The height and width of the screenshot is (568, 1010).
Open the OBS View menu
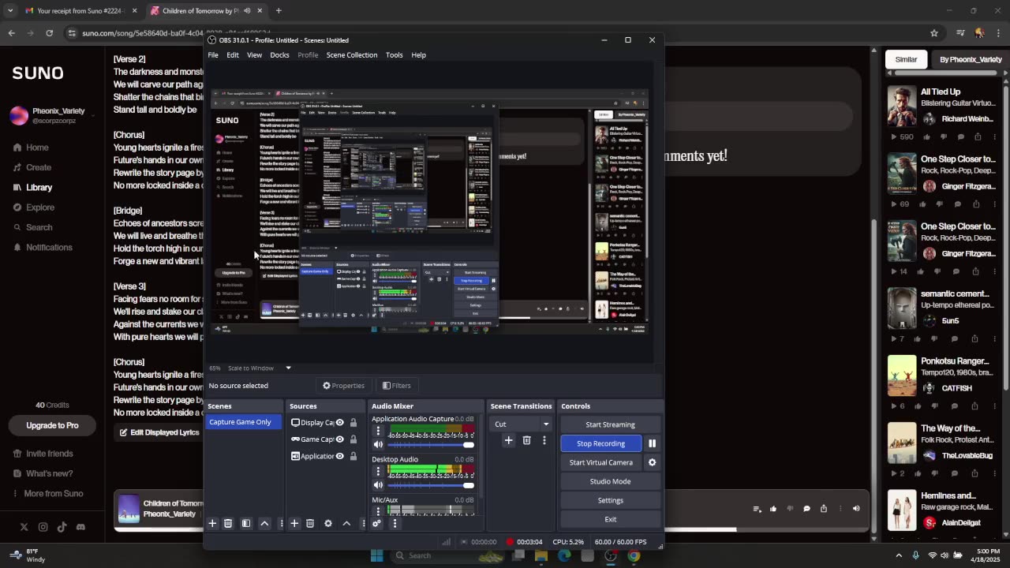click(x=254, y=55)
